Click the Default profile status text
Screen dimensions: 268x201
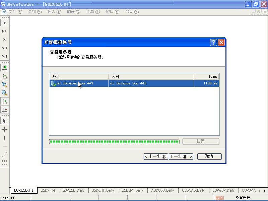tap(7, 198)
